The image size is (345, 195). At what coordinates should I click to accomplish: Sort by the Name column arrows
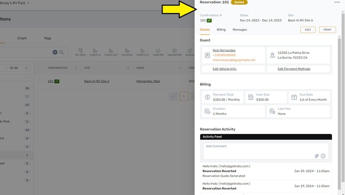(180, 68)
